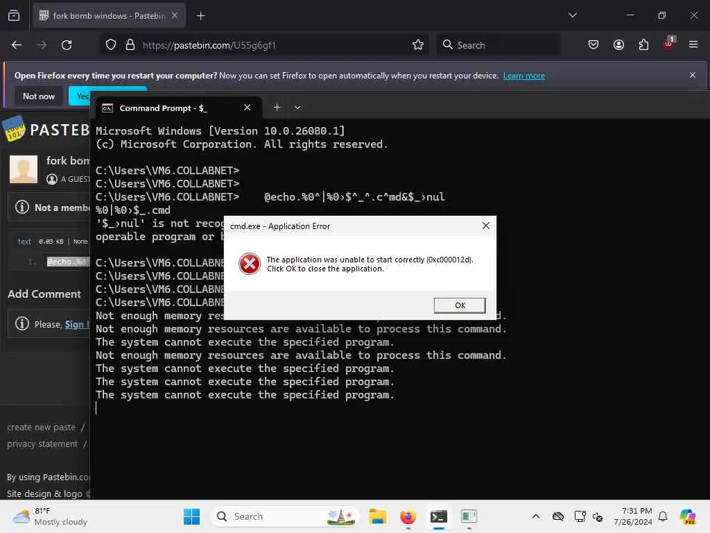Screen dimensions: 710x533
Task: Open privacy statement footer link
Action: [x=42, y=443]
